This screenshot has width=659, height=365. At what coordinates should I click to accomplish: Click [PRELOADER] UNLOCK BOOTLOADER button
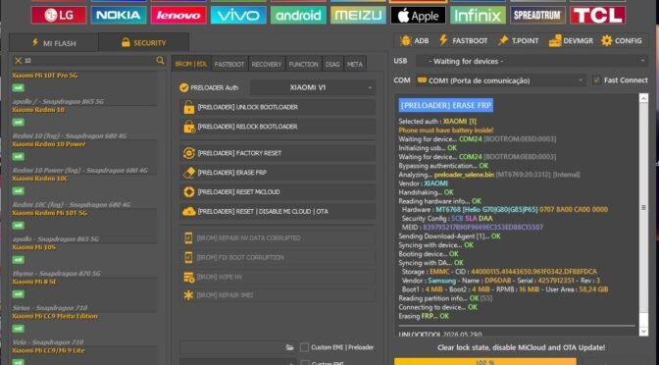point(278,107)
